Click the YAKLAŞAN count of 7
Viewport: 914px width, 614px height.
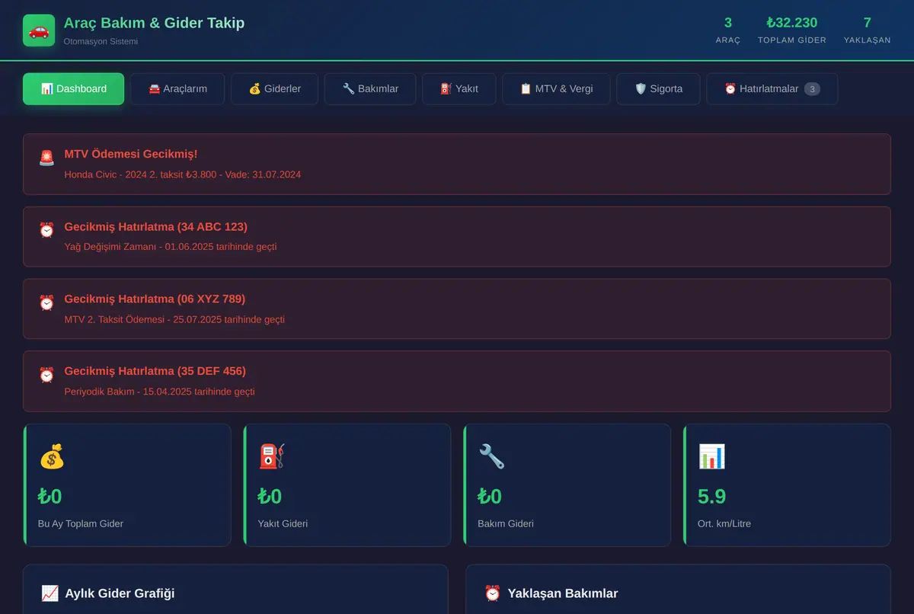[868, 23]
